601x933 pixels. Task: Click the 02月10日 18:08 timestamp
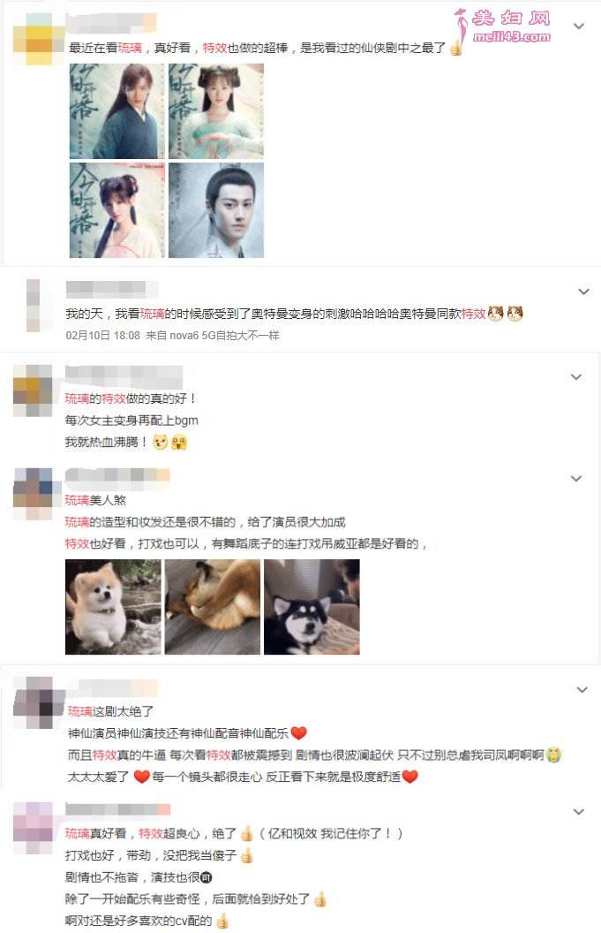tap(102, 336)
